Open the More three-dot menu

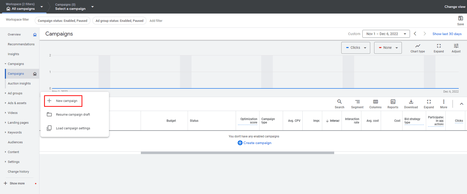(x=444, y=102)
